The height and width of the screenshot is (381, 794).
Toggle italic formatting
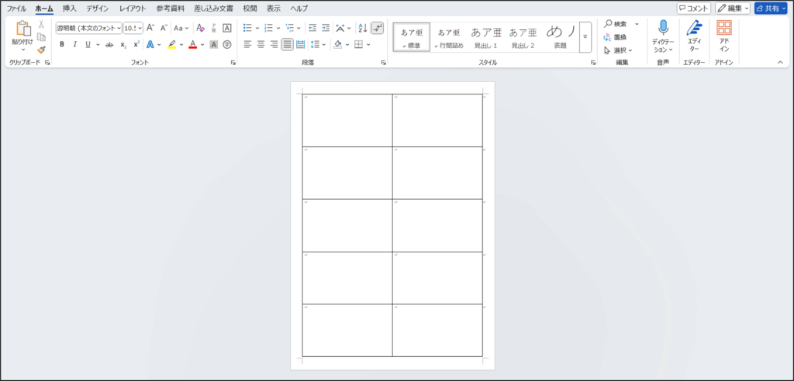(75, 44)
